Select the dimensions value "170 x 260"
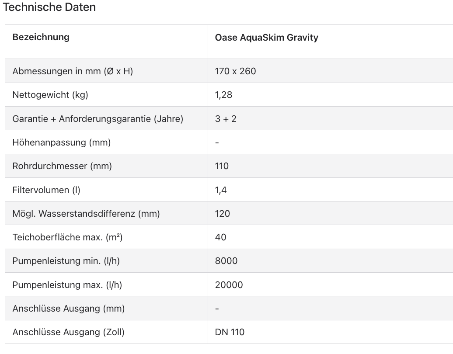 tap(235, 71)
